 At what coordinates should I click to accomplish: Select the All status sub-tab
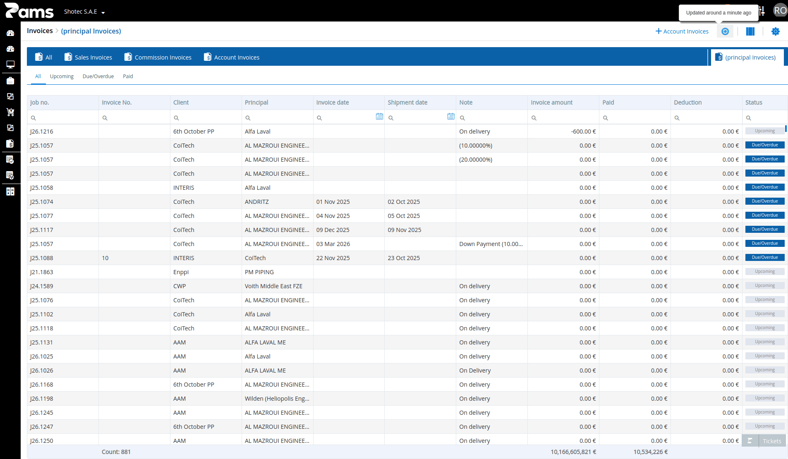(x=38, y=76)
